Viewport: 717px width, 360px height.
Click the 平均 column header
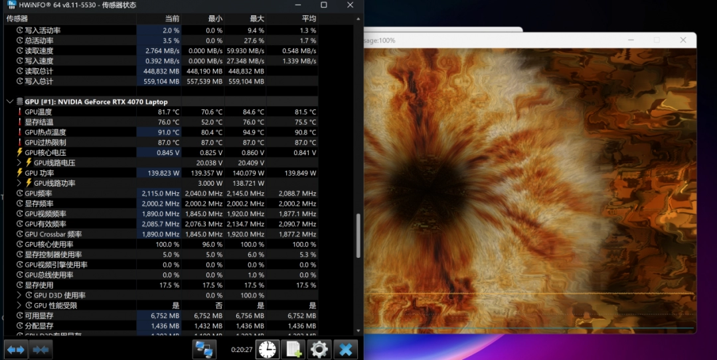coord(291,19)
